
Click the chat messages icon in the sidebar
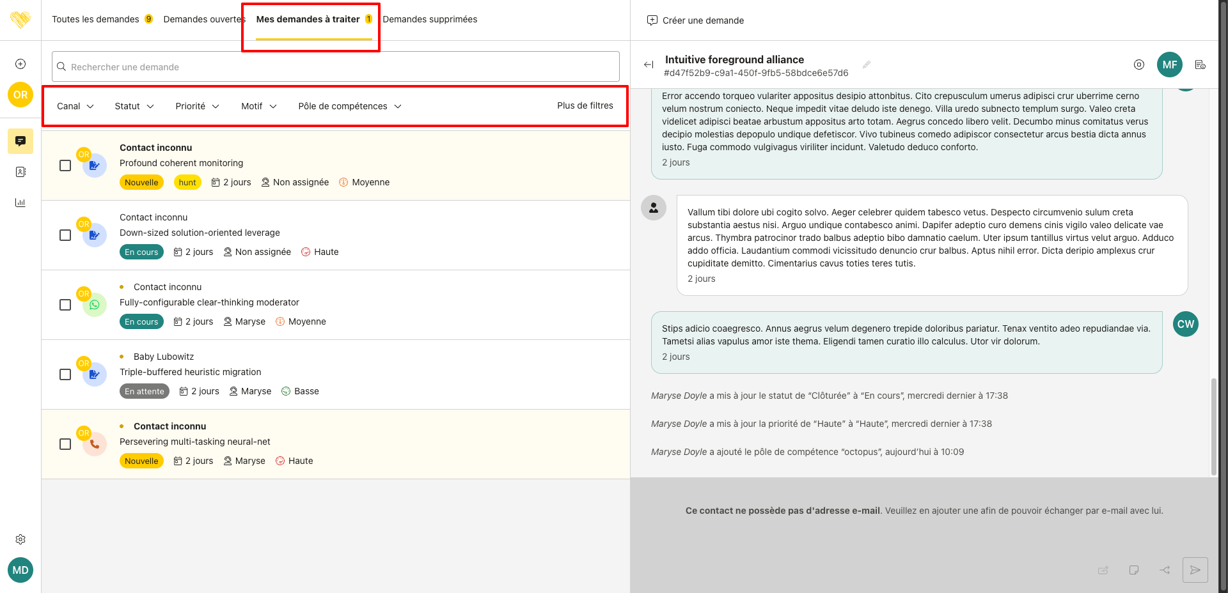click(20, 141)
